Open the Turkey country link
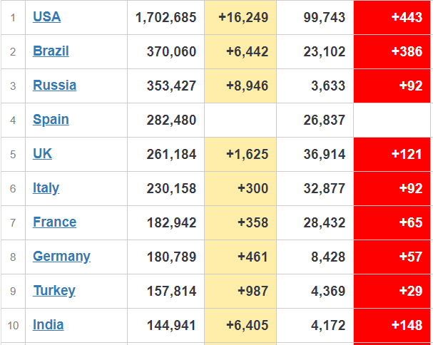This screenshot has width=433, height=345. [54, 291]
